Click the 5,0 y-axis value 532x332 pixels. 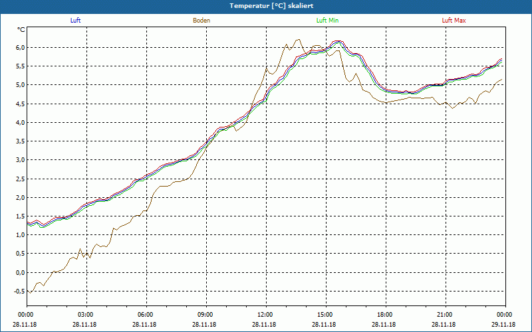tap(21, 85)
